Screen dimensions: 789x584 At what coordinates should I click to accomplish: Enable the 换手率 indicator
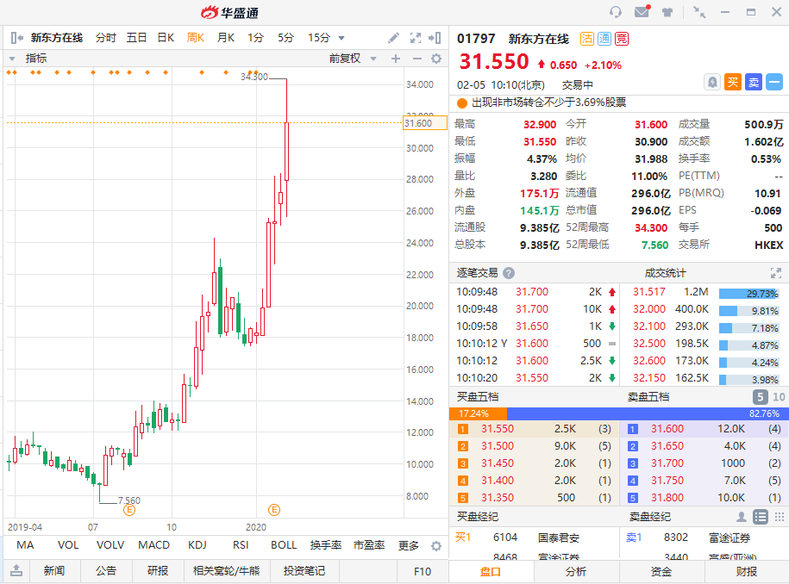pos(326,545)
